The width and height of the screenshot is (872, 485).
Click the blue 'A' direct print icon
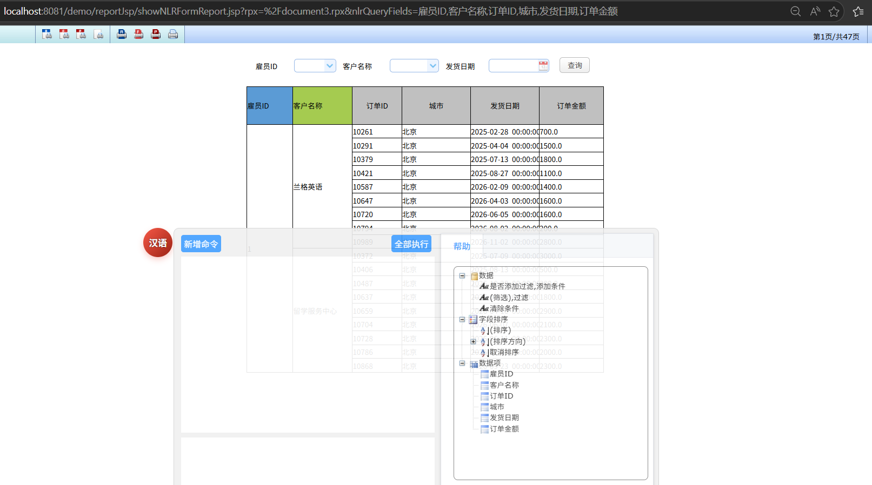click(122, 35)
